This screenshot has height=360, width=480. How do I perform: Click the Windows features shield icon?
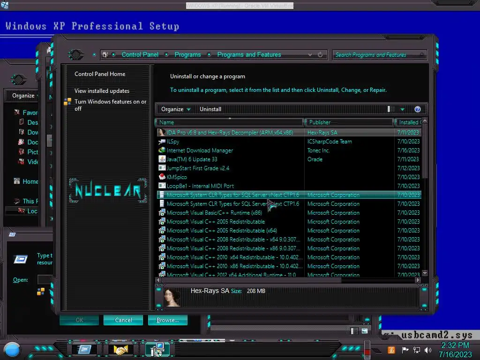[x=67, y=102]
